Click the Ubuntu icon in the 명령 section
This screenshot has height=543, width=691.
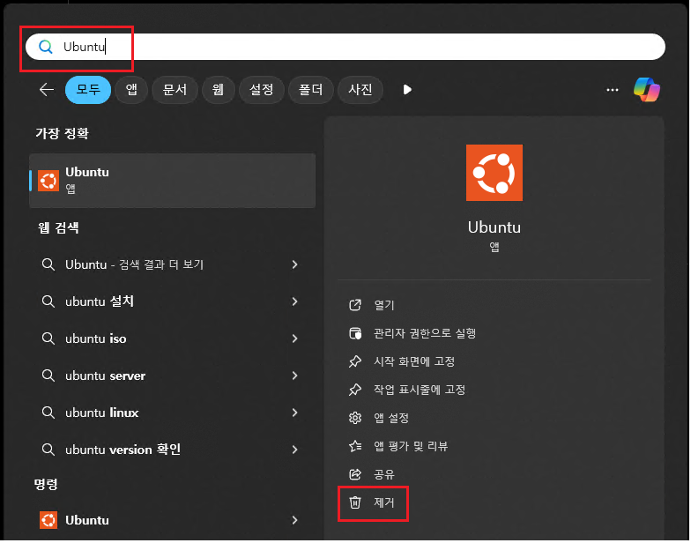[x=48, y=520]
